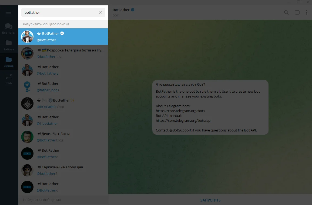The width and height of the screenshot is (312, 205).
Task: Open the Bot API manual link
Action: [183, 120]
